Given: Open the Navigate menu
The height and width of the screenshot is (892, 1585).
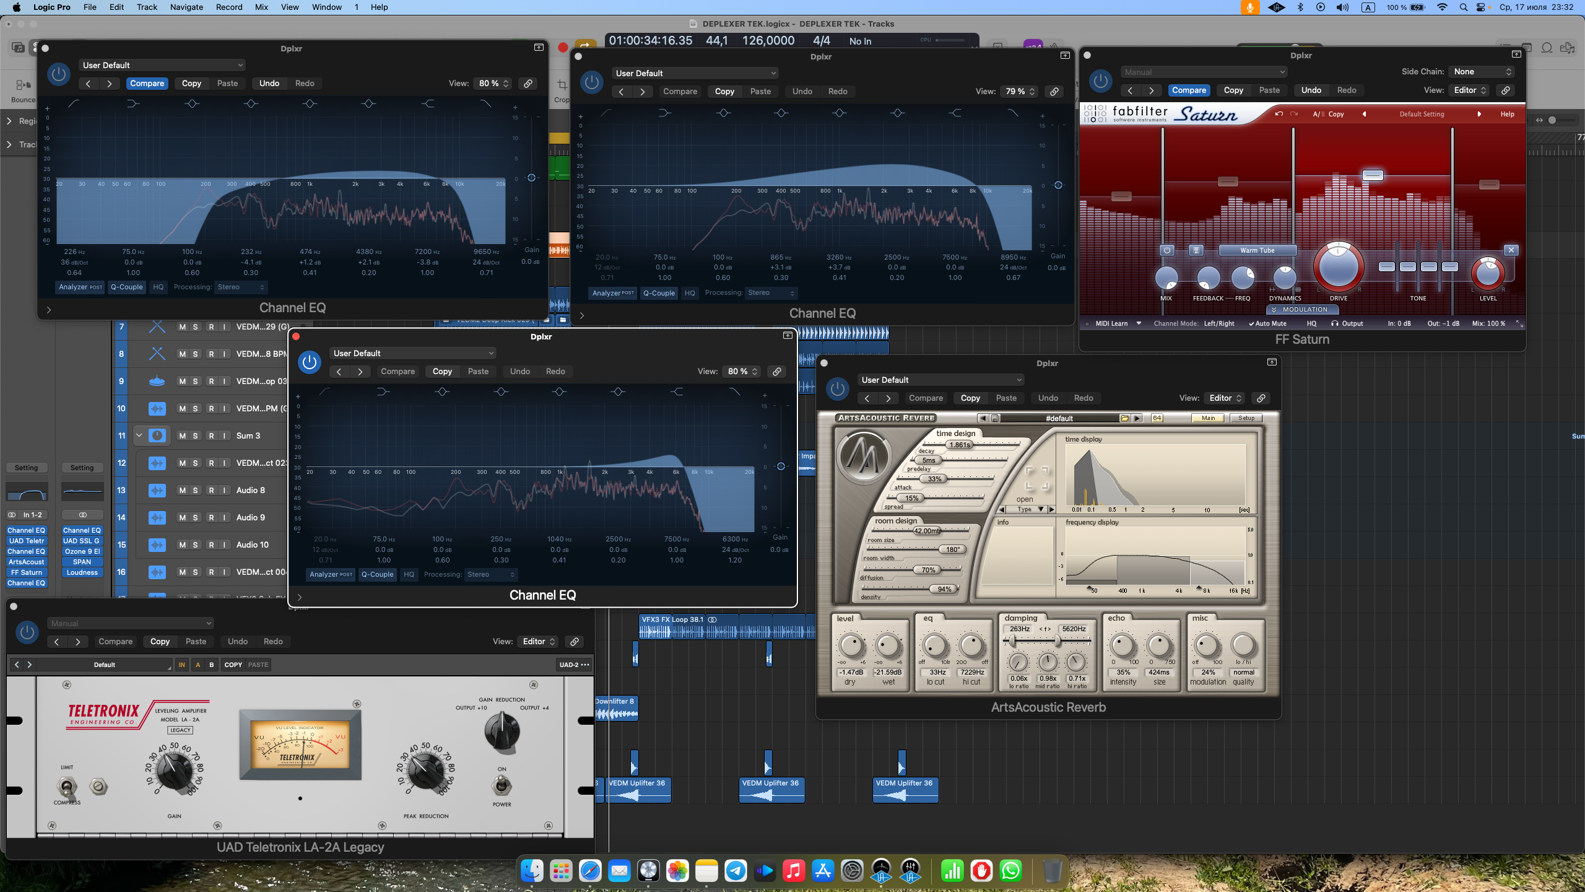Looking at the screenshot, I should coord(186,7).
